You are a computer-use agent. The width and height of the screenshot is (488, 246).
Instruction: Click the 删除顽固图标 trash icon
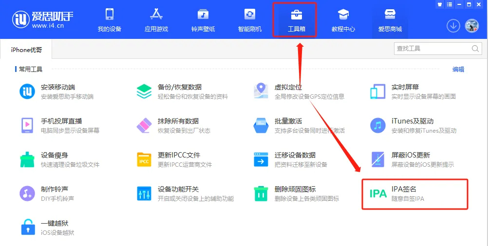click(261, 193)
